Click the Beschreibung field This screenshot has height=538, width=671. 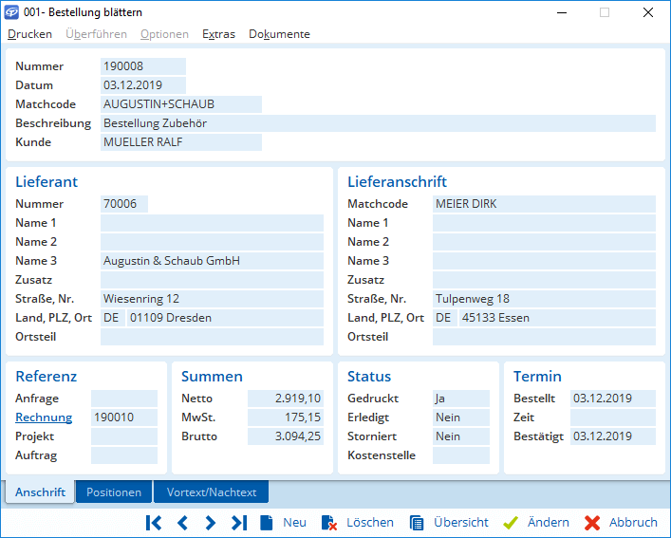coord(378,123)
